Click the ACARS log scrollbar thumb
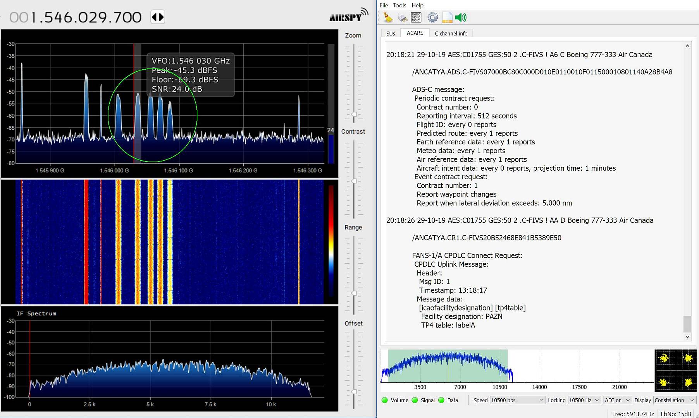The width and height of the screenshot is (699, 418). click(687, 324)
